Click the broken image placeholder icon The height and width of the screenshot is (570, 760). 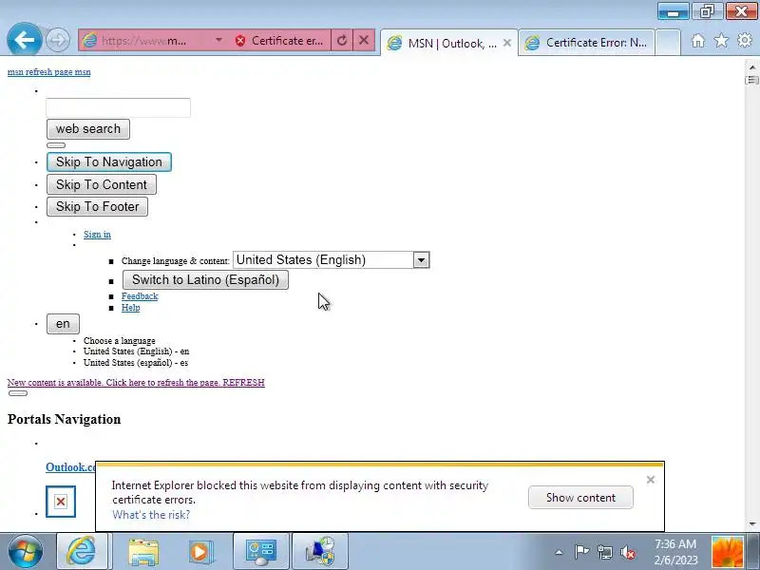(61, 502)
